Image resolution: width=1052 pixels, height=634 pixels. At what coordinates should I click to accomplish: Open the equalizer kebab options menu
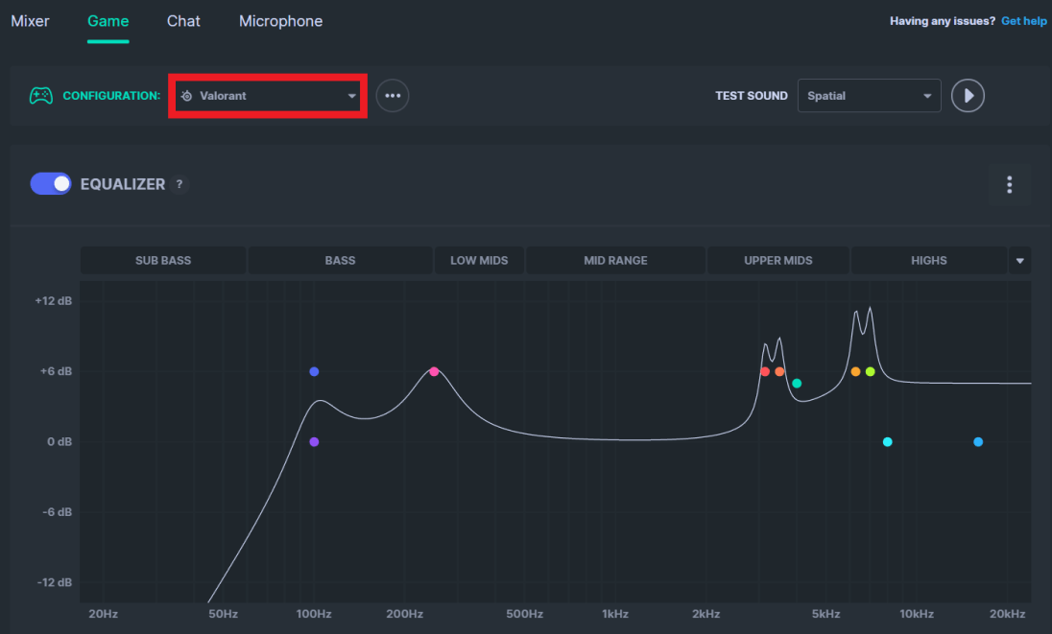(x=1010, y=184)
